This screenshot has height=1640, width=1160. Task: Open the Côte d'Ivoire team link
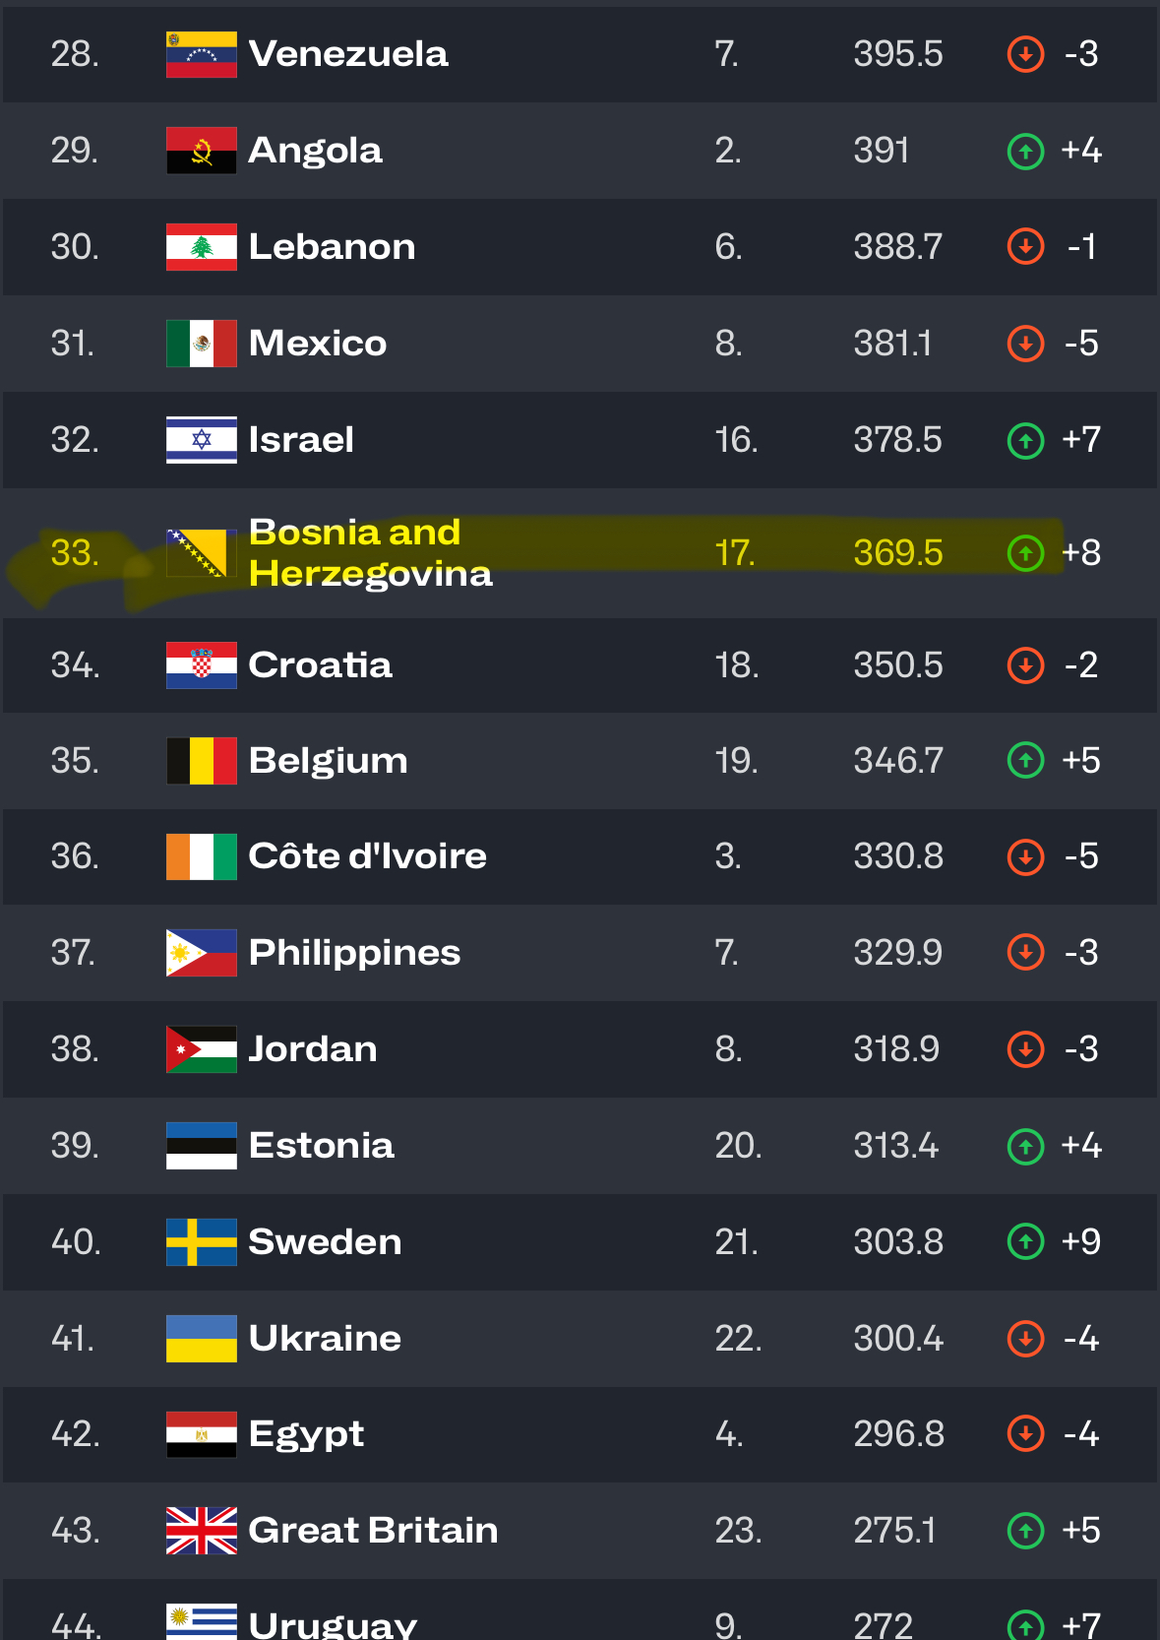[x=368, y=856]
